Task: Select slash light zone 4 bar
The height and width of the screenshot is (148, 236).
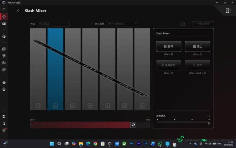Action: click(90, 69)
